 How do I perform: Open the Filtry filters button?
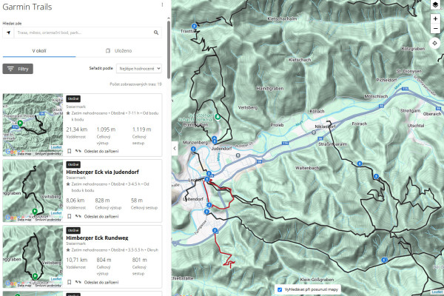tap(18, 69)
